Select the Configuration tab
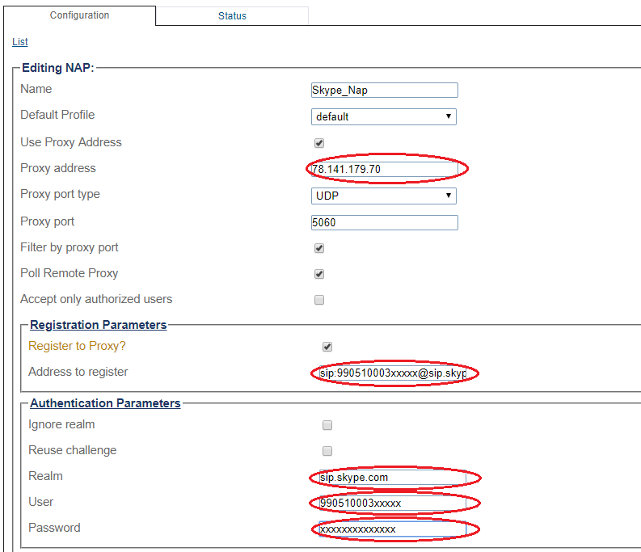This screenshot has height=552, width=641. click(79, 15)
